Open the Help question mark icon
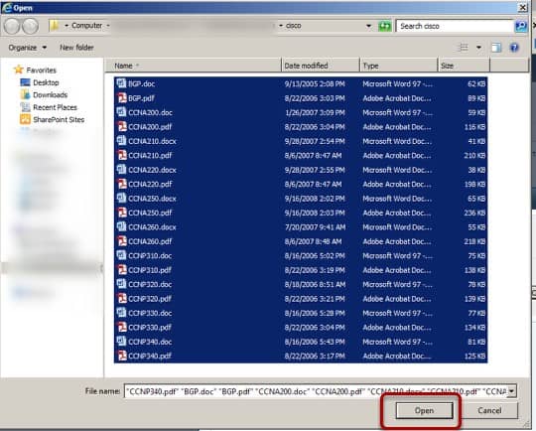The height and width of the screenshot is (431, 536). (x=514, y=48)
